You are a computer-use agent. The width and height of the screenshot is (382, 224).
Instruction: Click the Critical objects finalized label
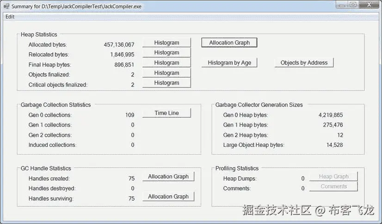coord(58,85)
